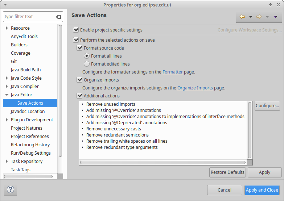Open the preferences view menu triangle
Viewport: 284px width, 201px height.
[x=276, y=17]
